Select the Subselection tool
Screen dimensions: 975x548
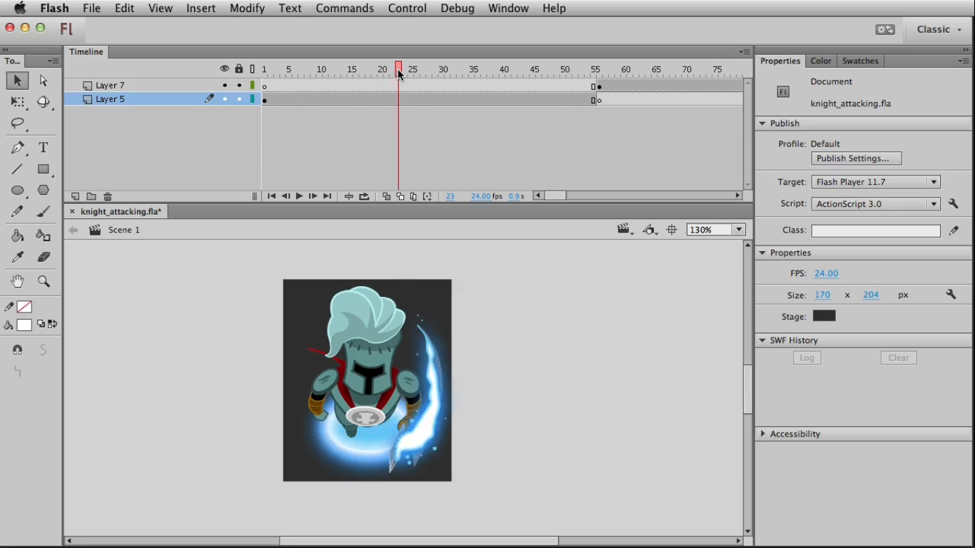click(x=43, y=81)
